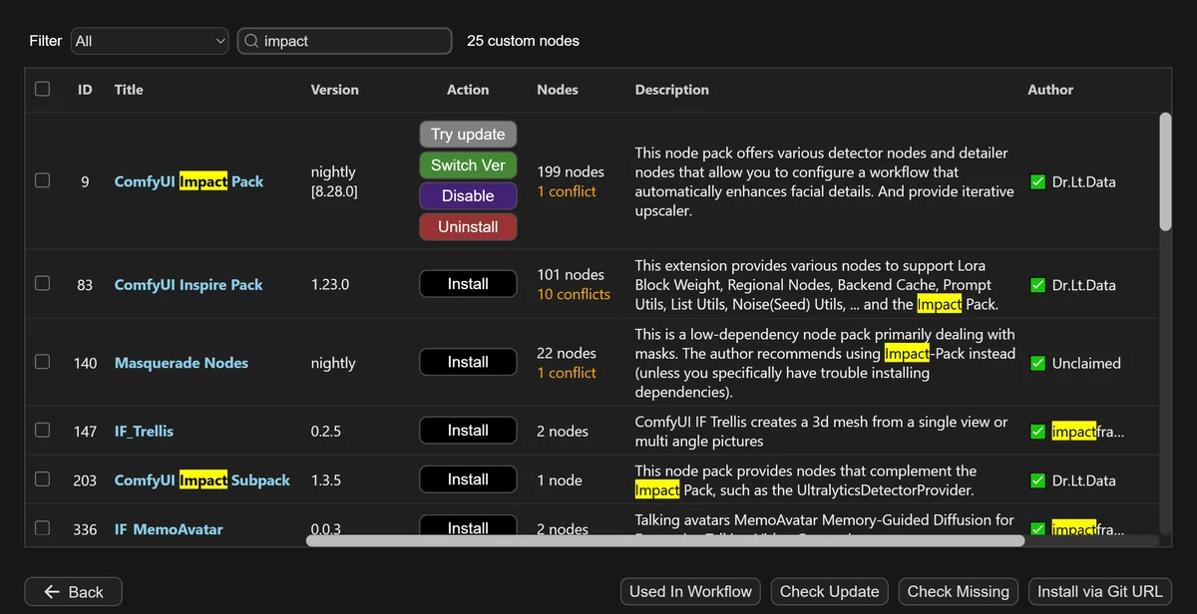Click the verified checkmark icon in the IF_Trellis row
Screen dimensions: 1197x614
(1038, 432)
